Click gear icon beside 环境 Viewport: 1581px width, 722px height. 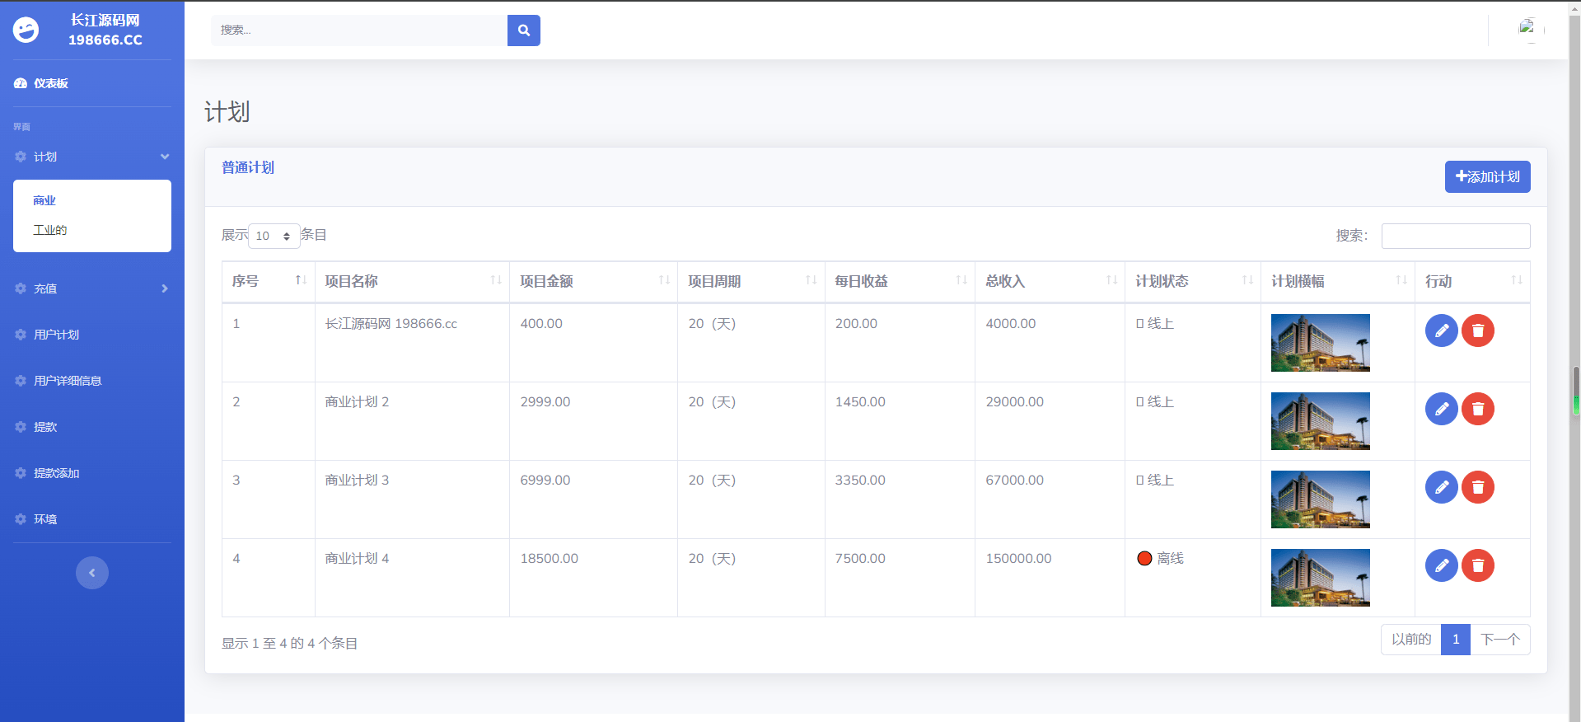click(21, 519)
